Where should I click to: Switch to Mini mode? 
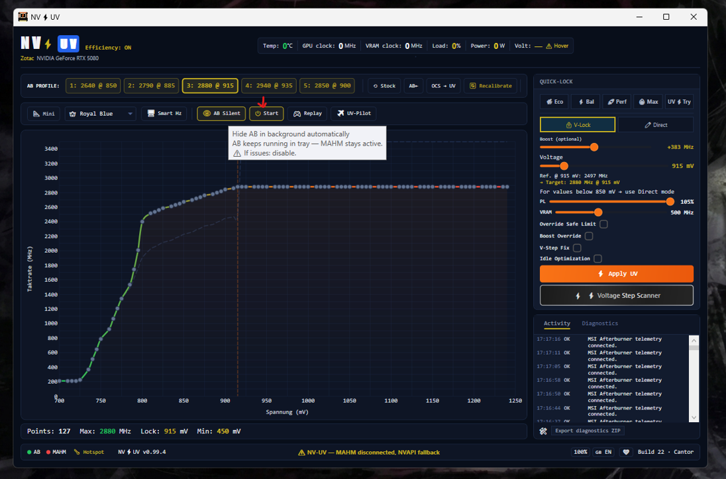tap(44, 113)
